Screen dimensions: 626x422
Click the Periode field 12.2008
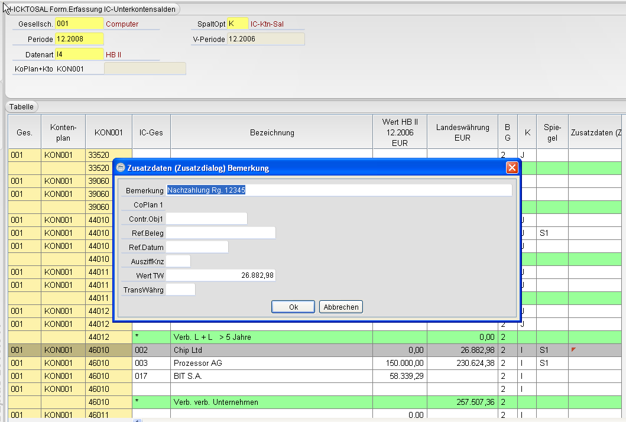[79, 39]
